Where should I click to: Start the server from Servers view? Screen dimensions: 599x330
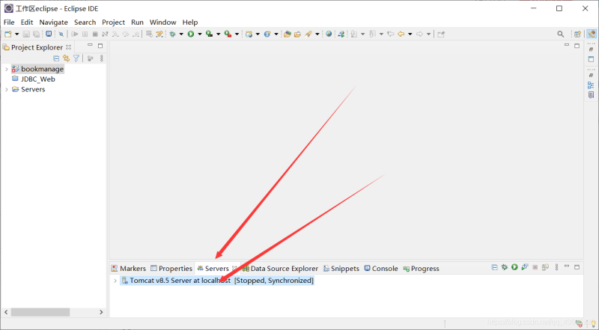(514, 267)
